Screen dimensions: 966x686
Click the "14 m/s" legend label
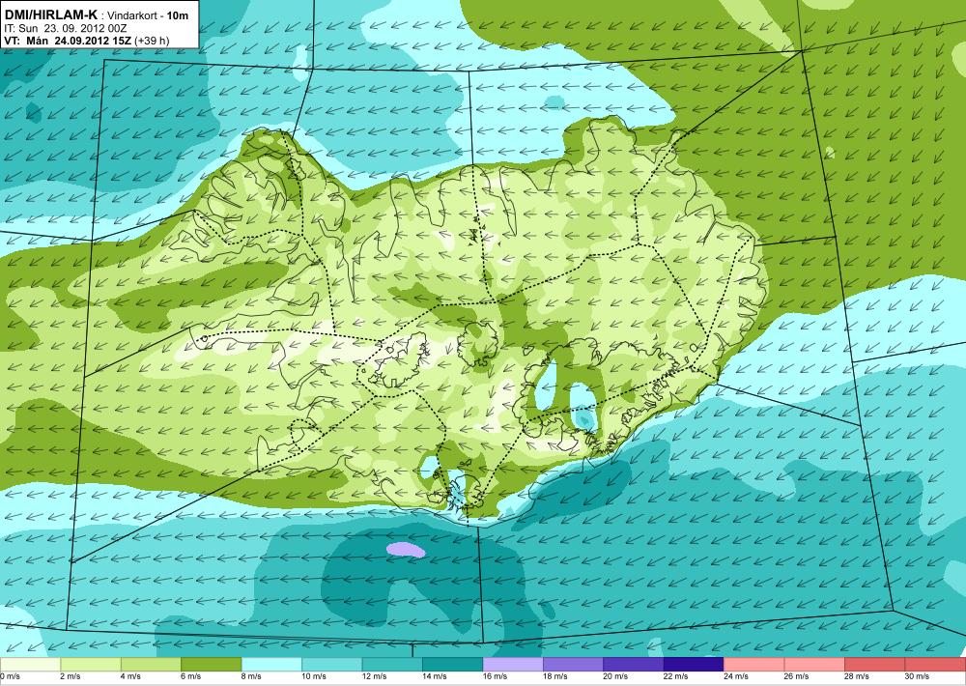tap(435, 676)
